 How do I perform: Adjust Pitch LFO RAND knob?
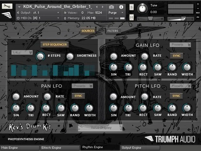click(x=172, y=108)
